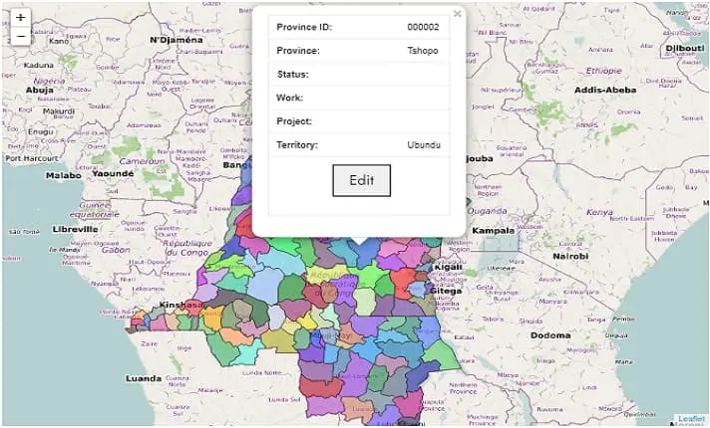
Task: Click the Addis-Abeba city label
Action: (x=604, y=90)
